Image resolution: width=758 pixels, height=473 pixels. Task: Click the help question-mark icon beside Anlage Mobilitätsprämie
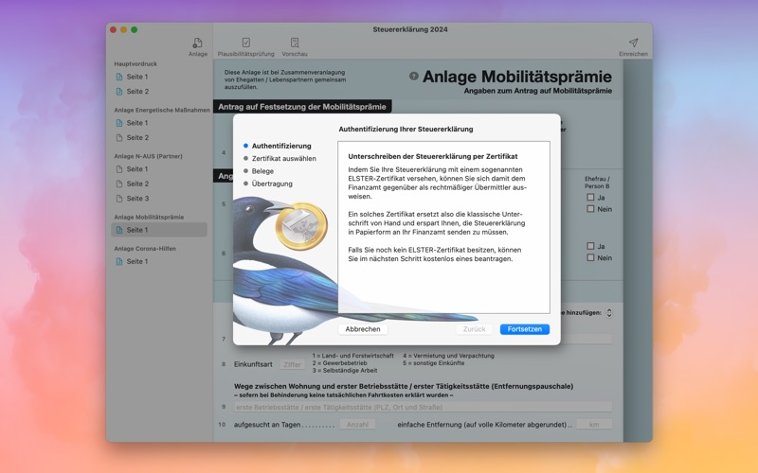(414, 76)
